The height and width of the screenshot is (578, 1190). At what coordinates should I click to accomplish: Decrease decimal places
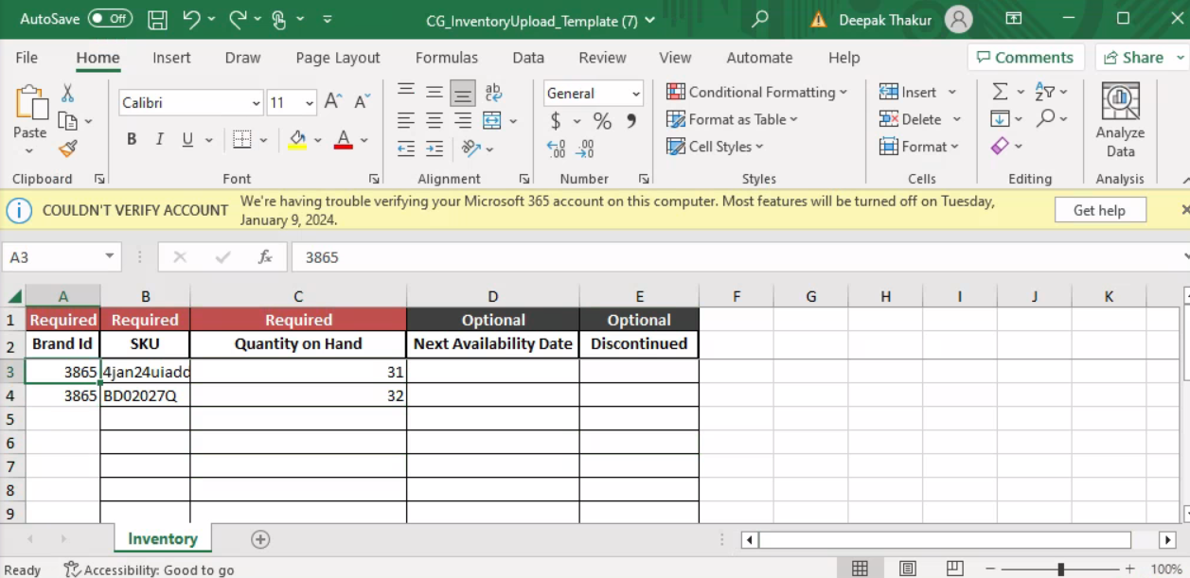pyautogui.click(x=586, y=149)
